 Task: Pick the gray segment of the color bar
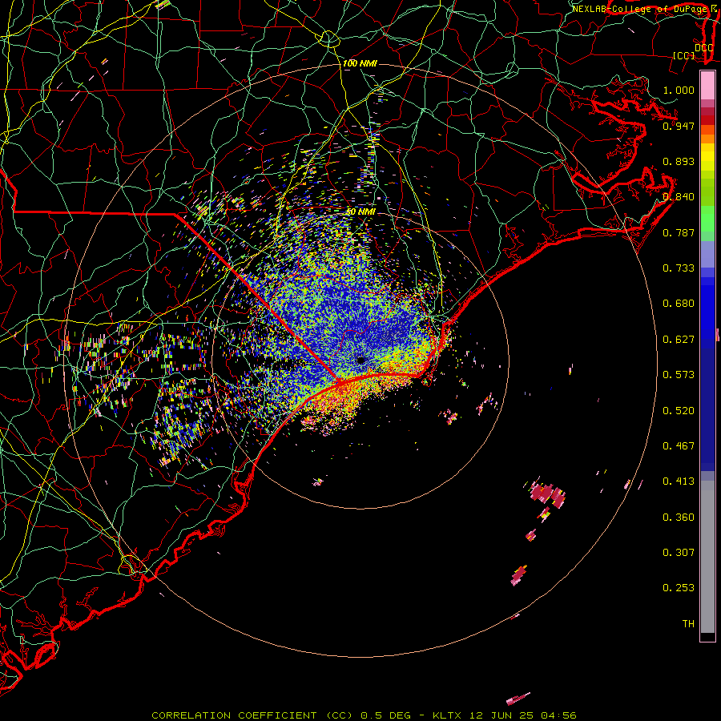click(x=707, y=557)
